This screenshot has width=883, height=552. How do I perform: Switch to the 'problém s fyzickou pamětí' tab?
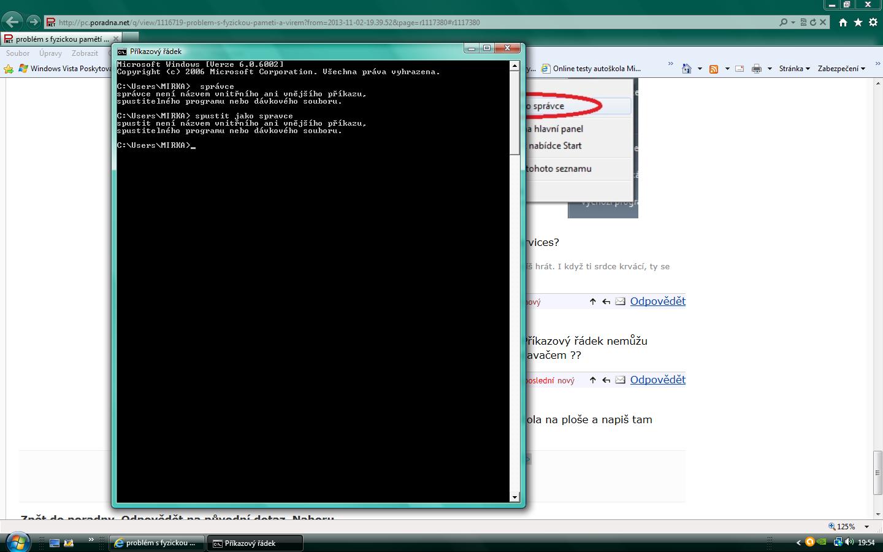coord(61,39)
